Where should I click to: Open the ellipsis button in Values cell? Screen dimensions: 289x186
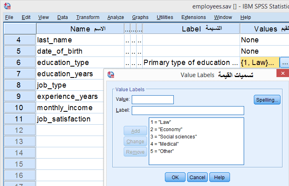[x=285, y=63]
